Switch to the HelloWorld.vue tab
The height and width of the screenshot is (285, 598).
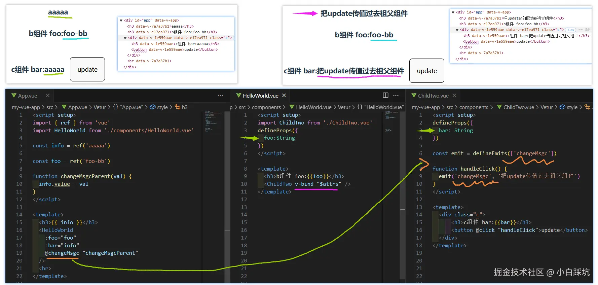[260, 96]
